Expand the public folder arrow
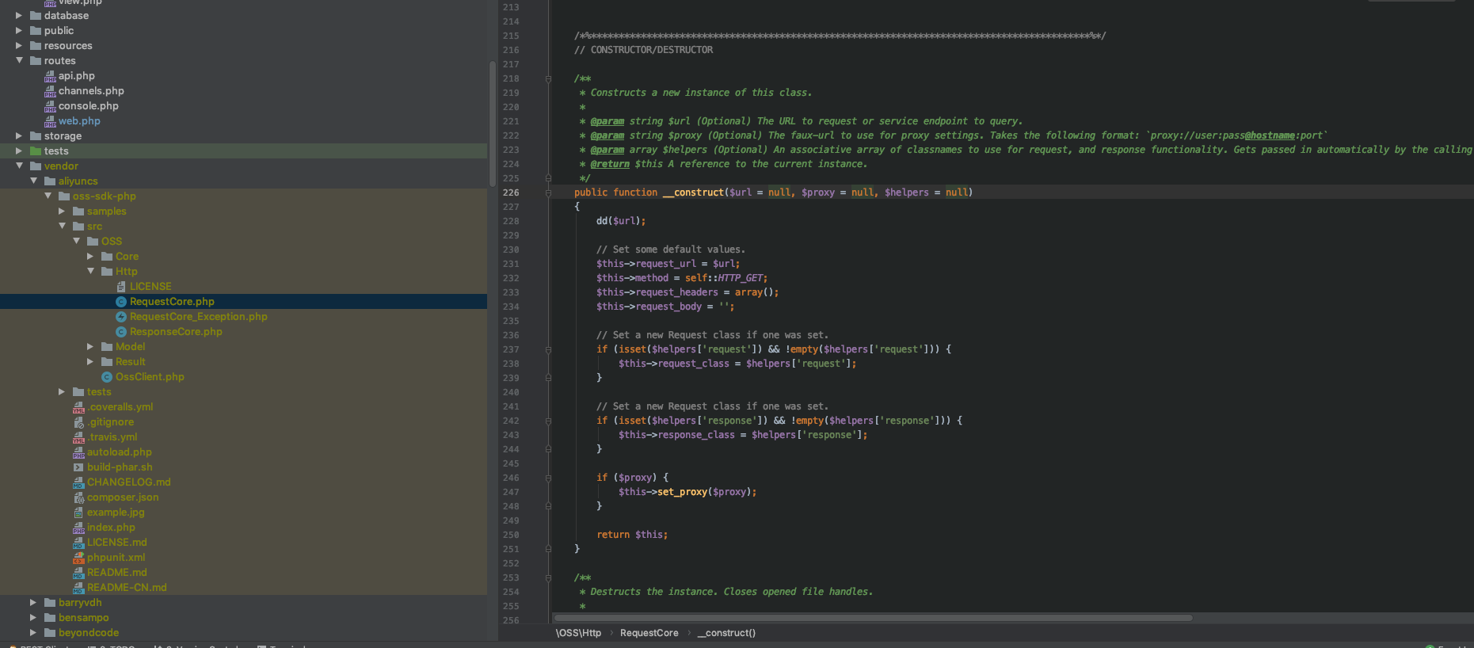 tap(19, 31)
